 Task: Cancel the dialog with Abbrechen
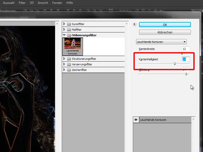(x=165, y=32)
